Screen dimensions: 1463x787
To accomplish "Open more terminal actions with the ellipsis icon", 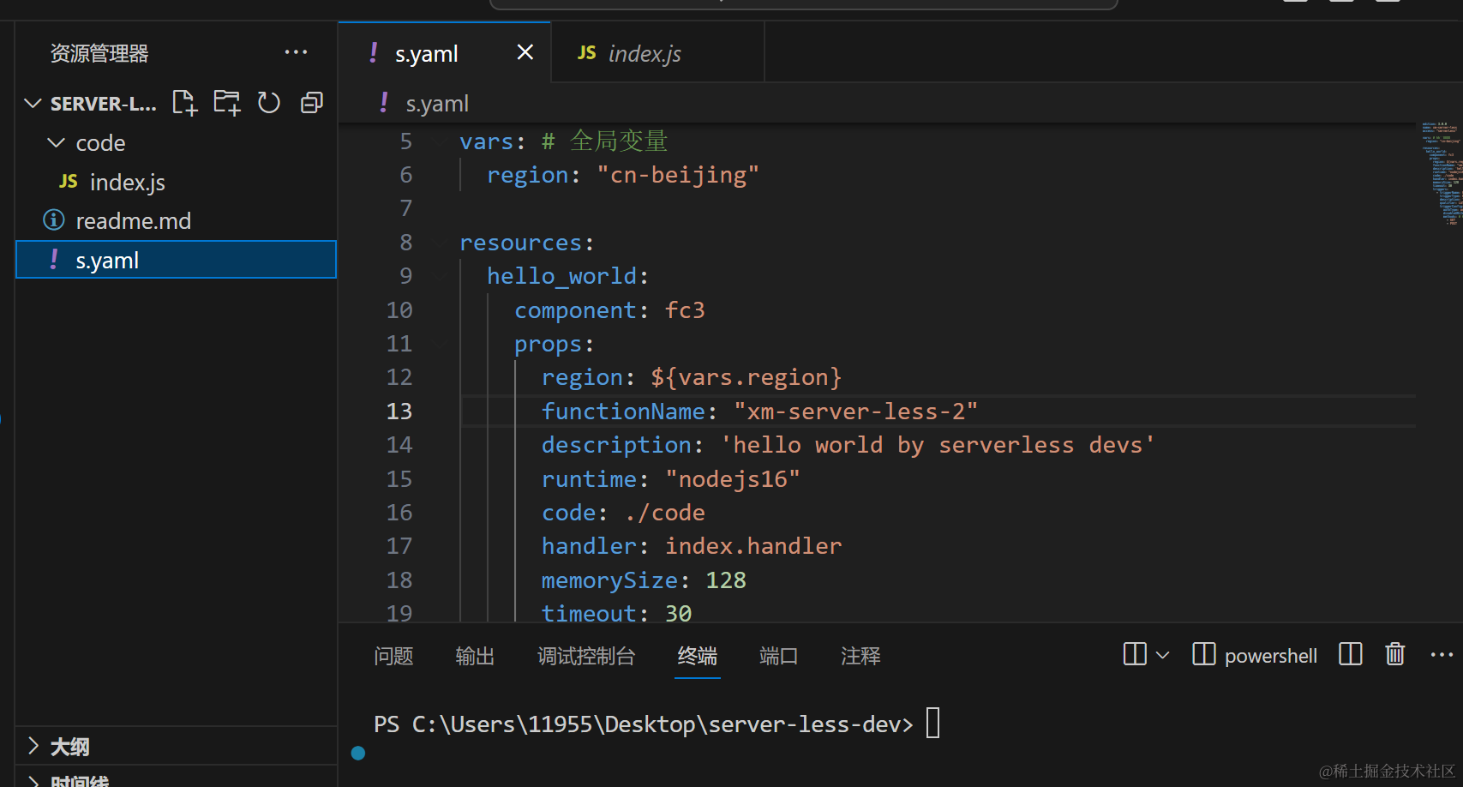I will tap(1442, 654).
